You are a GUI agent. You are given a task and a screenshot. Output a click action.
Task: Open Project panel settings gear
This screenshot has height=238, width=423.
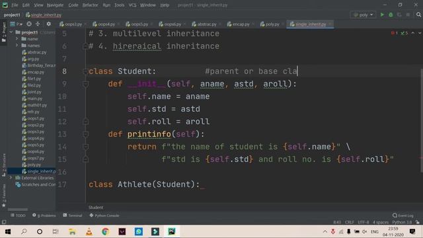pos(48,24)
